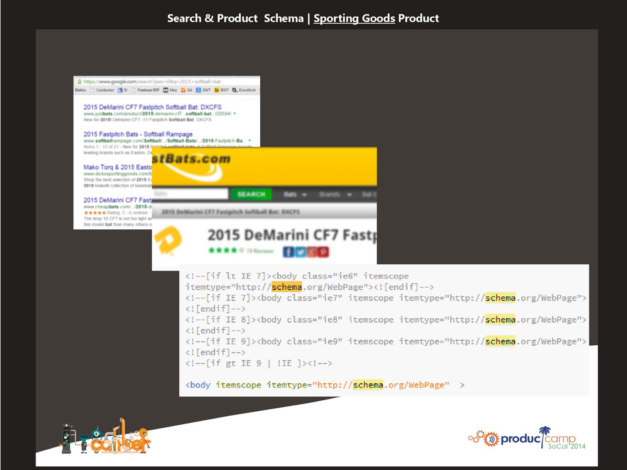Viewport: 627px width, 470px height.
Task: Open the cheapbats.com DeMarini result title
Action: pyautogui.click(x=118, y=200)
